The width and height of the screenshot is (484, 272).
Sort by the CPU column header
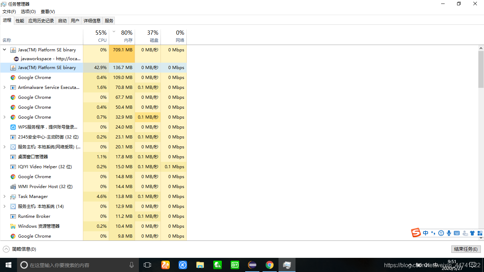[x=96, y=36]
